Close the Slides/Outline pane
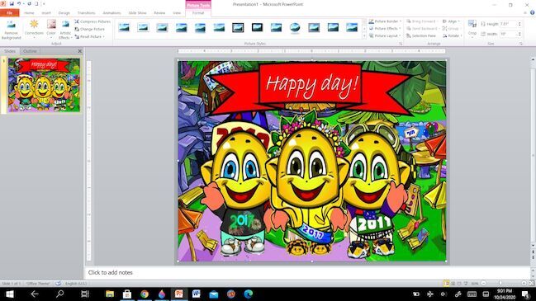 [79, 51]
